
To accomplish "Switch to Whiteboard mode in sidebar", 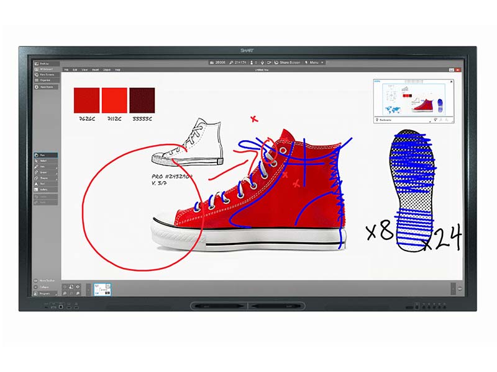I will point(46,69).
